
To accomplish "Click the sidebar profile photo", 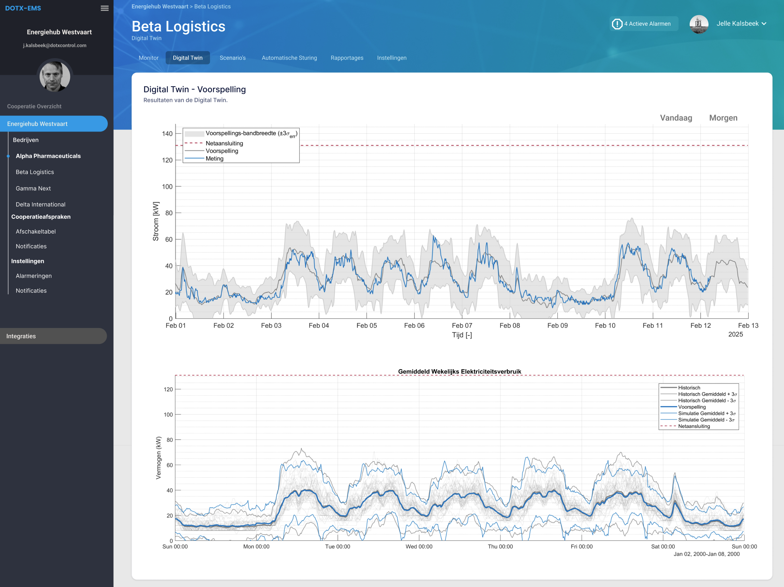I will (55, 76).
